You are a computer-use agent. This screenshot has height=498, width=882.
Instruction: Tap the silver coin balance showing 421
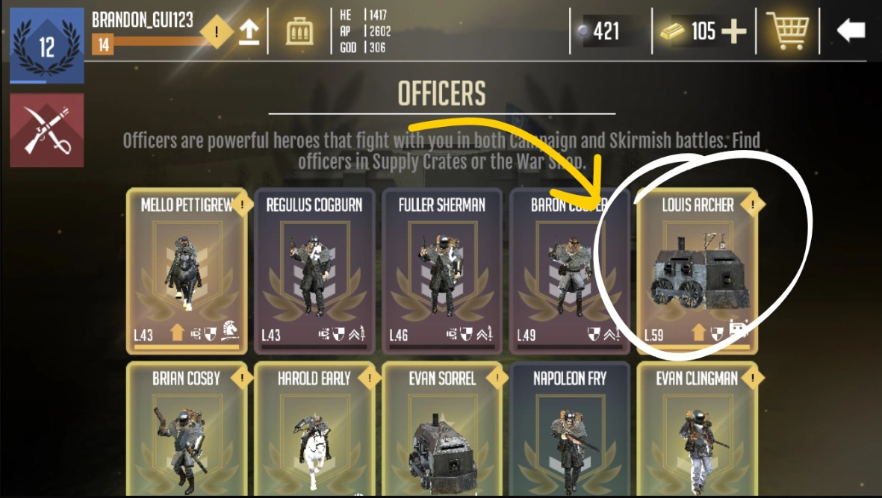tap(599, 31)
